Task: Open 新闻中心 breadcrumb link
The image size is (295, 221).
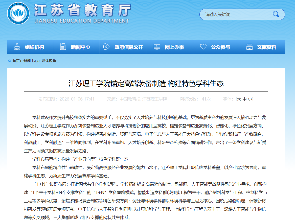Action: click(31, 61)
